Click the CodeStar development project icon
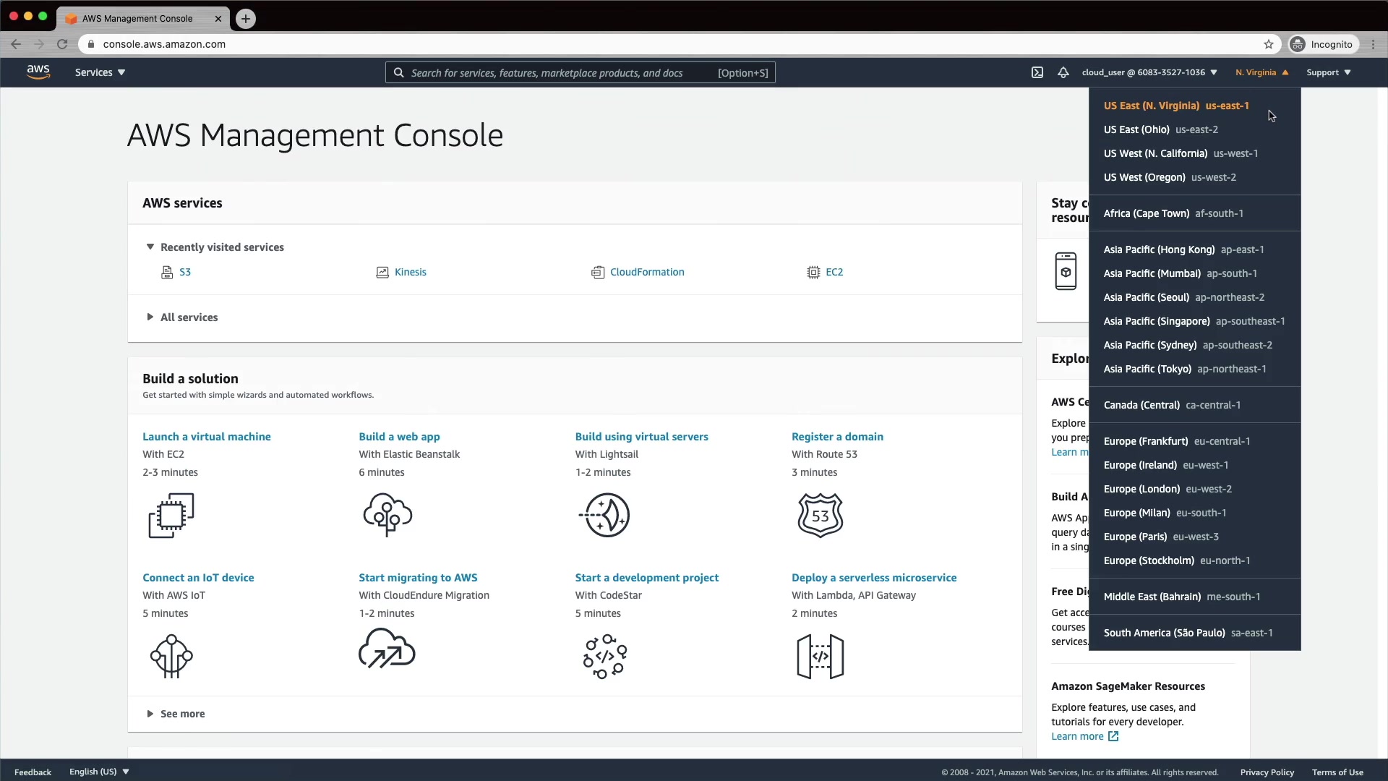1388x781 pixels. tap(605, 656)
